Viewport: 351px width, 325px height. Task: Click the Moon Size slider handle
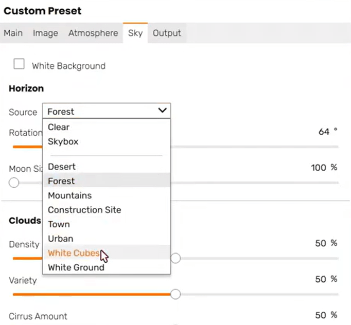coord(14,183)
